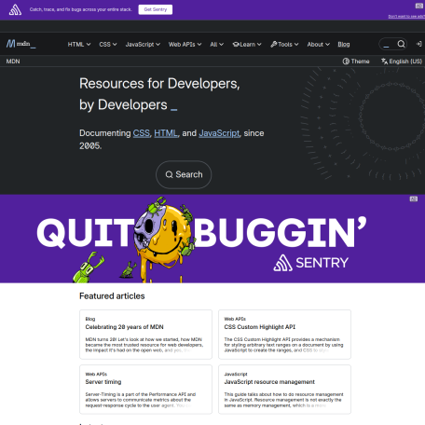Click the MDN logo in the navbar

21,44
